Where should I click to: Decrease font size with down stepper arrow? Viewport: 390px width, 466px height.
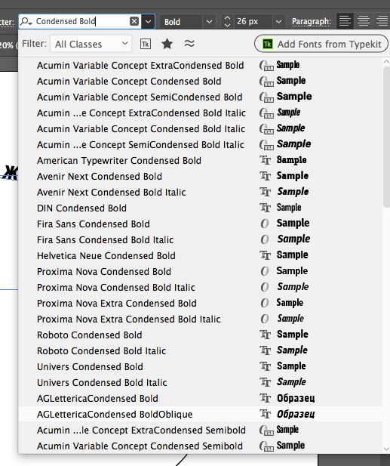pyautogui.click(x=227, y=25)
